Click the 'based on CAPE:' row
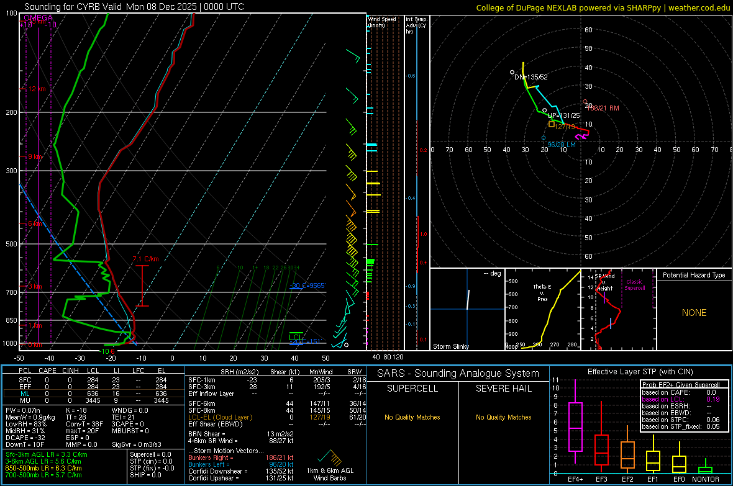Screen dimensions: 733x486 (x=681, y=392)
